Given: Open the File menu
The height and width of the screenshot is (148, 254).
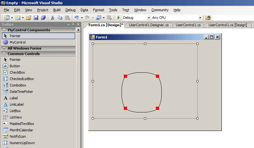Looking at the screenshot, I should click(6, 10).
